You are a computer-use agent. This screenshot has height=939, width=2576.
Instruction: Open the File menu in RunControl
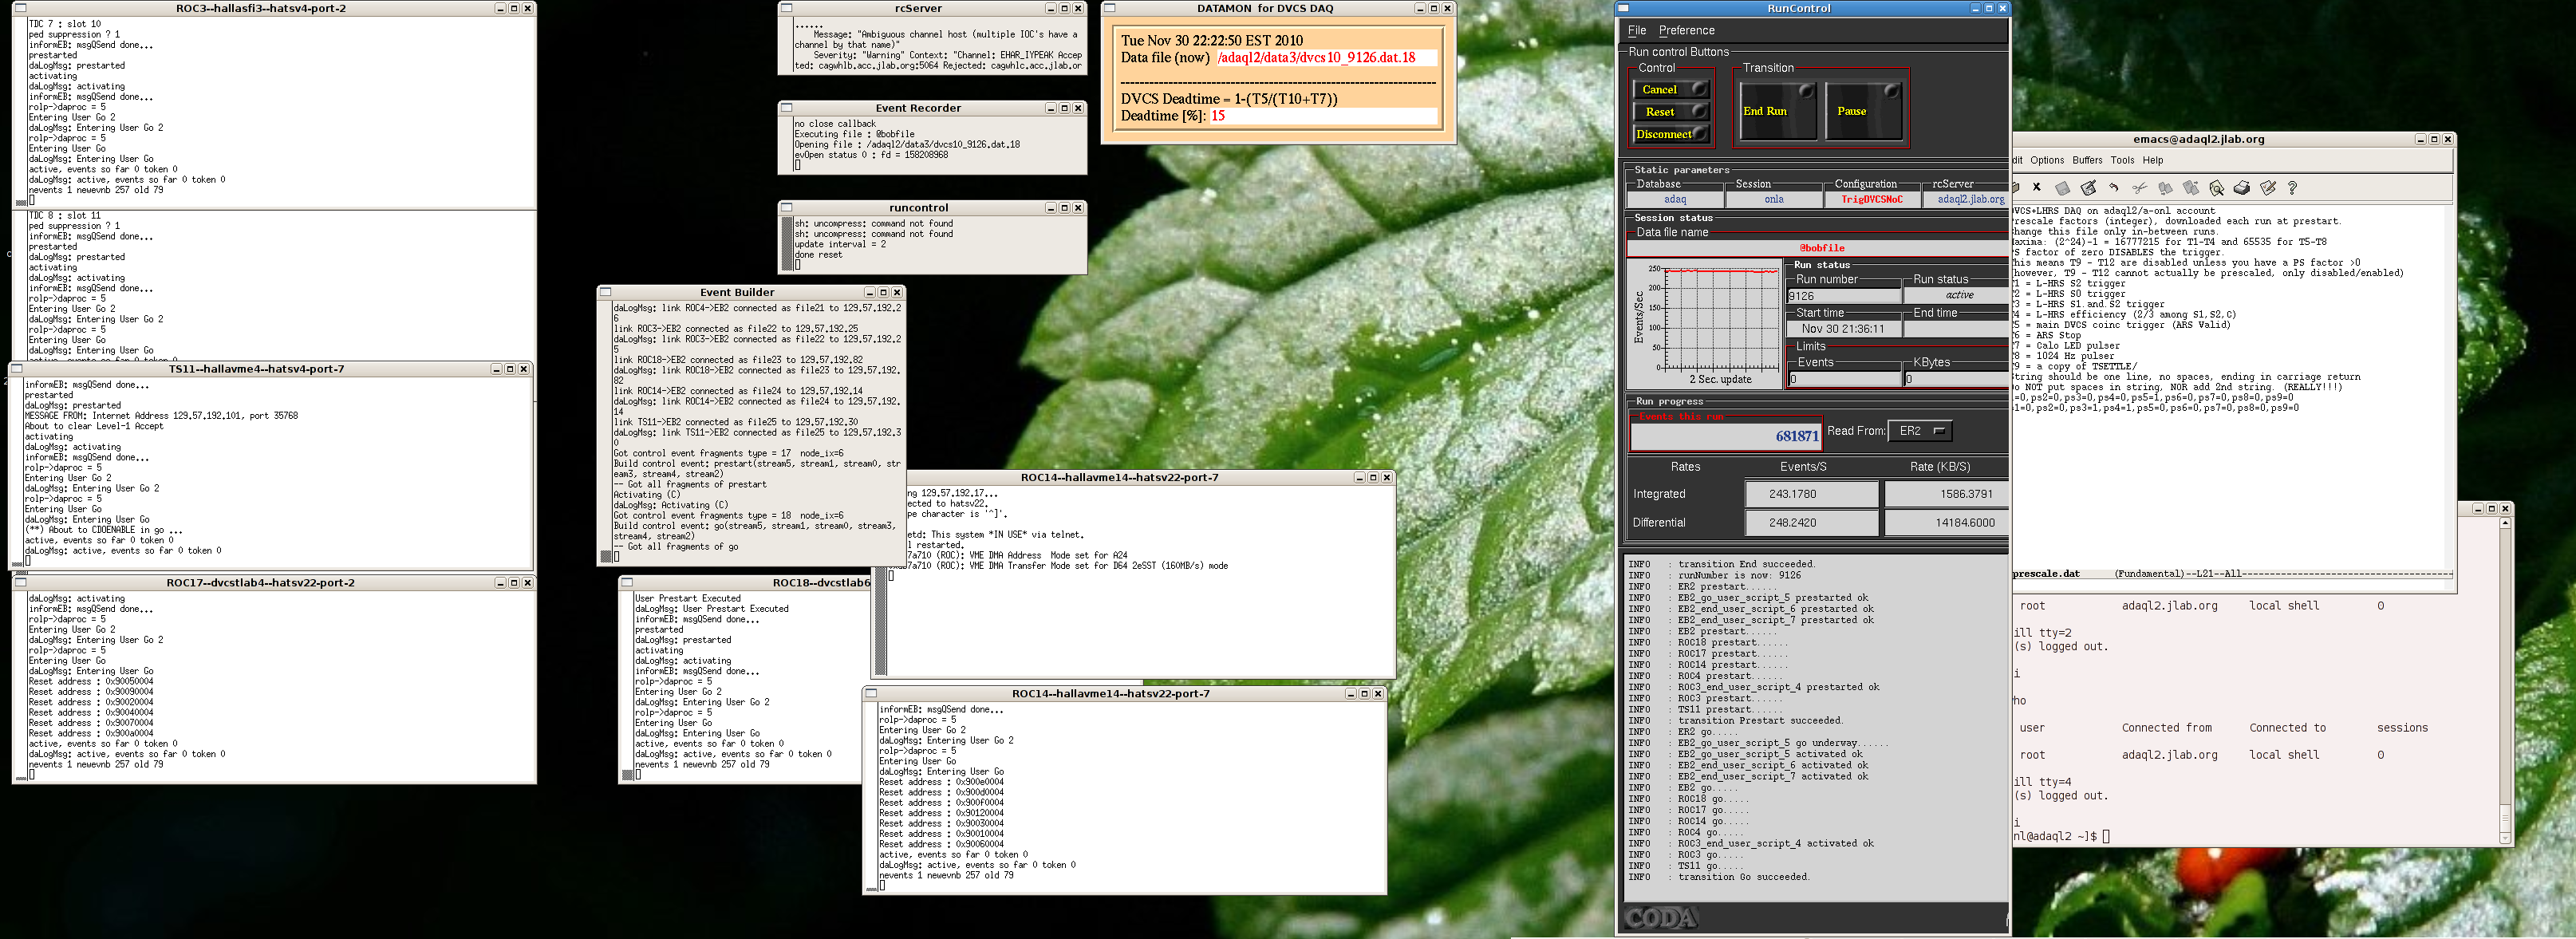point(1637,30)
